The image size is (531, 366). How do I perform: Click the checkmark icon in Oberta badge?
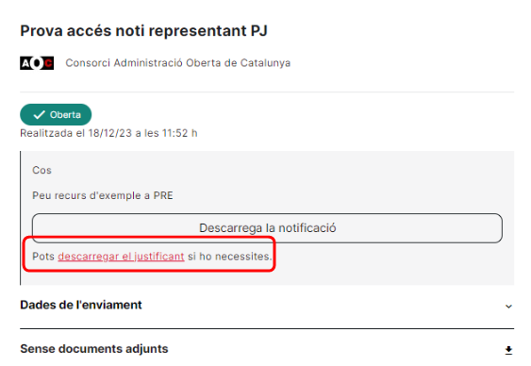tap(39, 115)
